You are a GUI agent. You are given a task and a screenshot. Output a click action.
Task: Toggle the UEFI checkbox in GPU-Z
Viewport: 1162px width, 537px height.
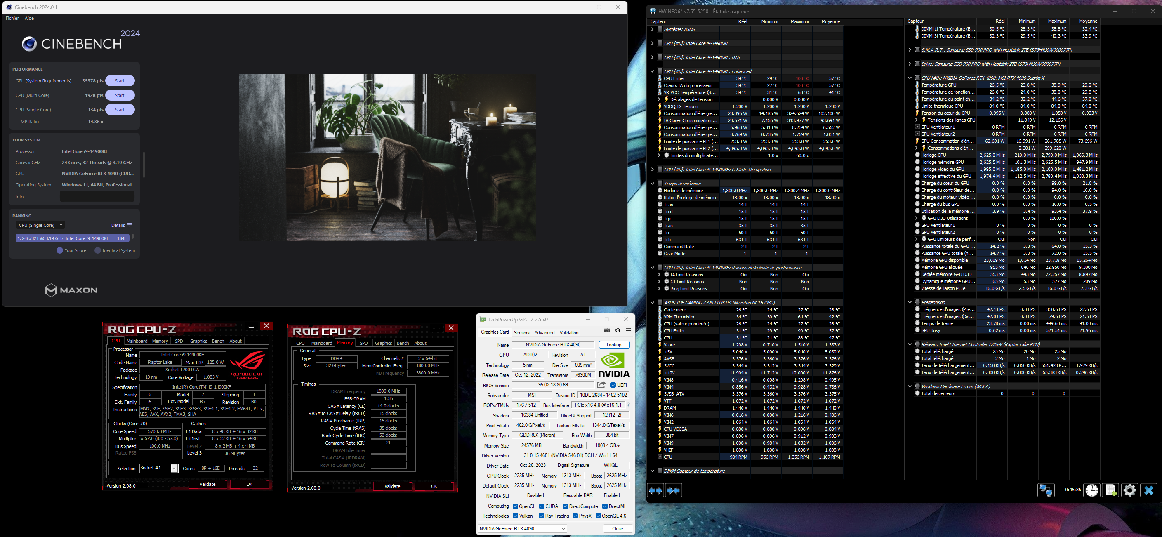point(613,385)
